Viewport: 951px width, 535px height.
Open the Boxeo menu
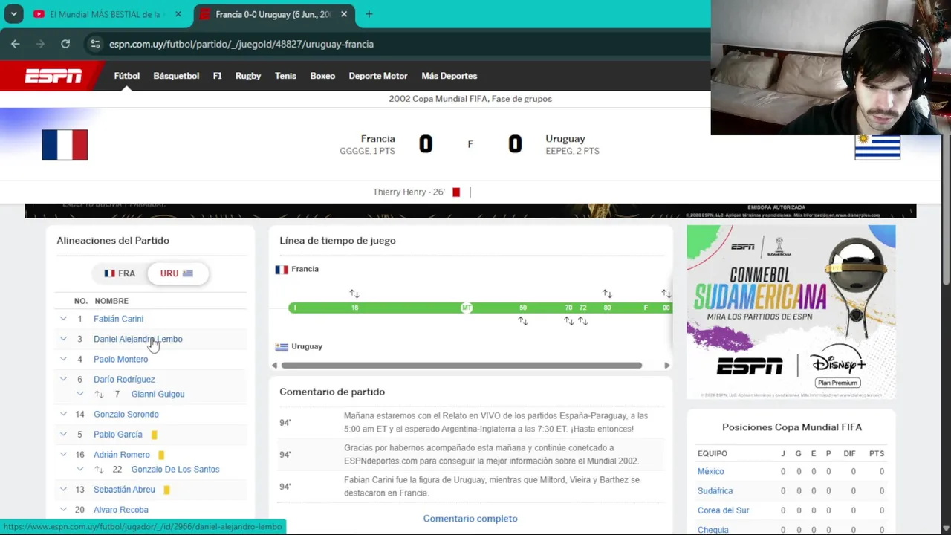tap(322, 76)
